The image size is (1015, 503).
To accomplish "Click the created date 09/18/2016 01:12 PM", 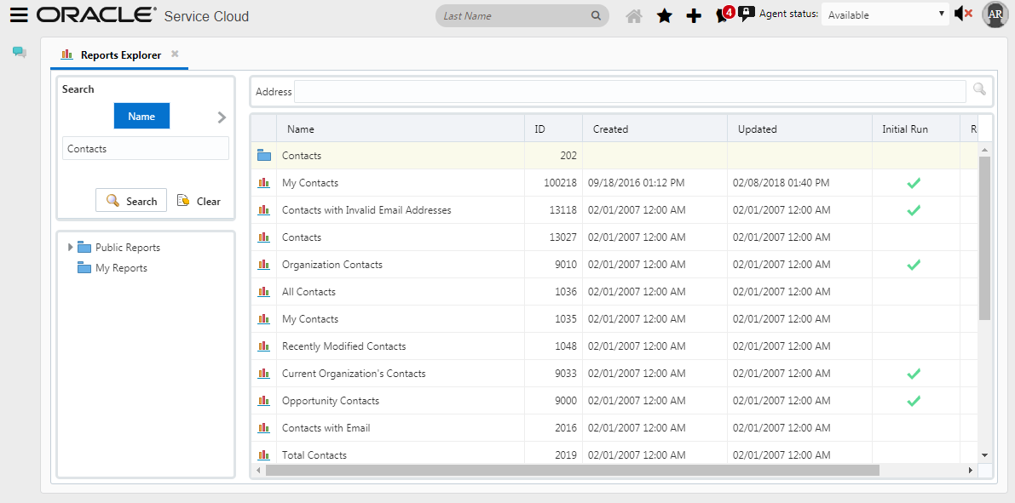I will point(636,183).
